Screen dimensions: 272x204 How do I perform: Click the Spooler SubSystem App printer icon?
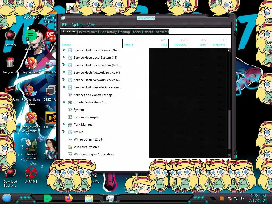coord(70,102)
